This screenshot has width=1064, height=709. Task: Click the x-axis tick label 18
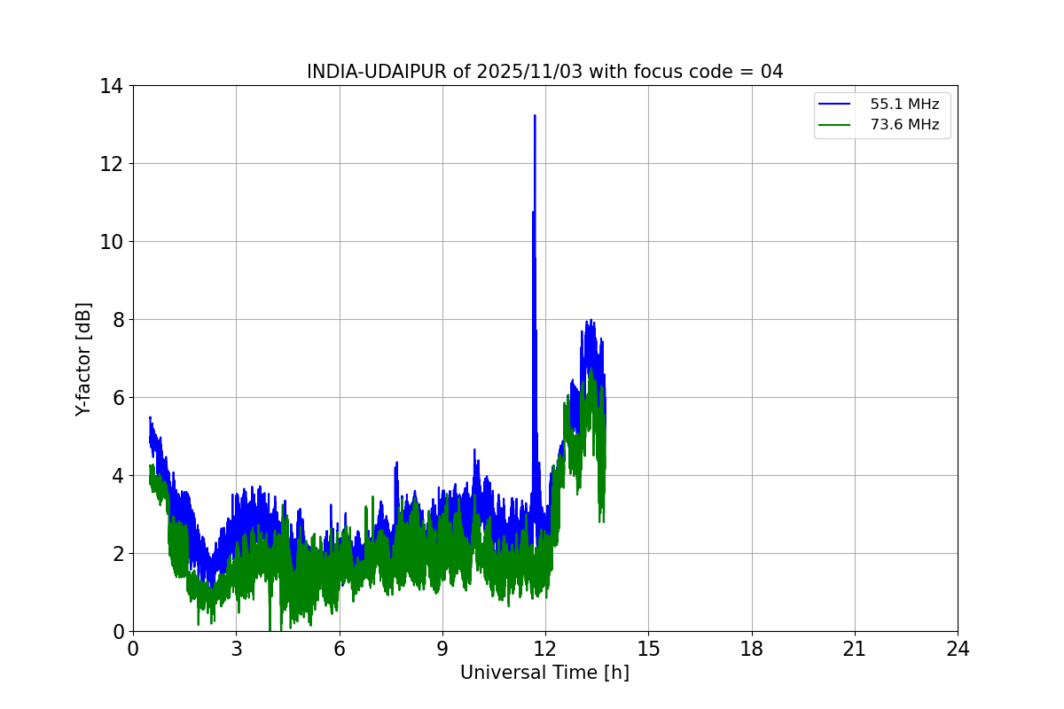pyautogui.click(x=751, y=649)
